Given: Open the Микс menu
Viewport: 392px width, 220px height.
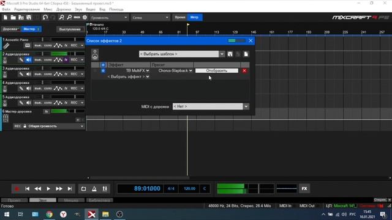Looking at the screenshot, I should coord(48,10).
